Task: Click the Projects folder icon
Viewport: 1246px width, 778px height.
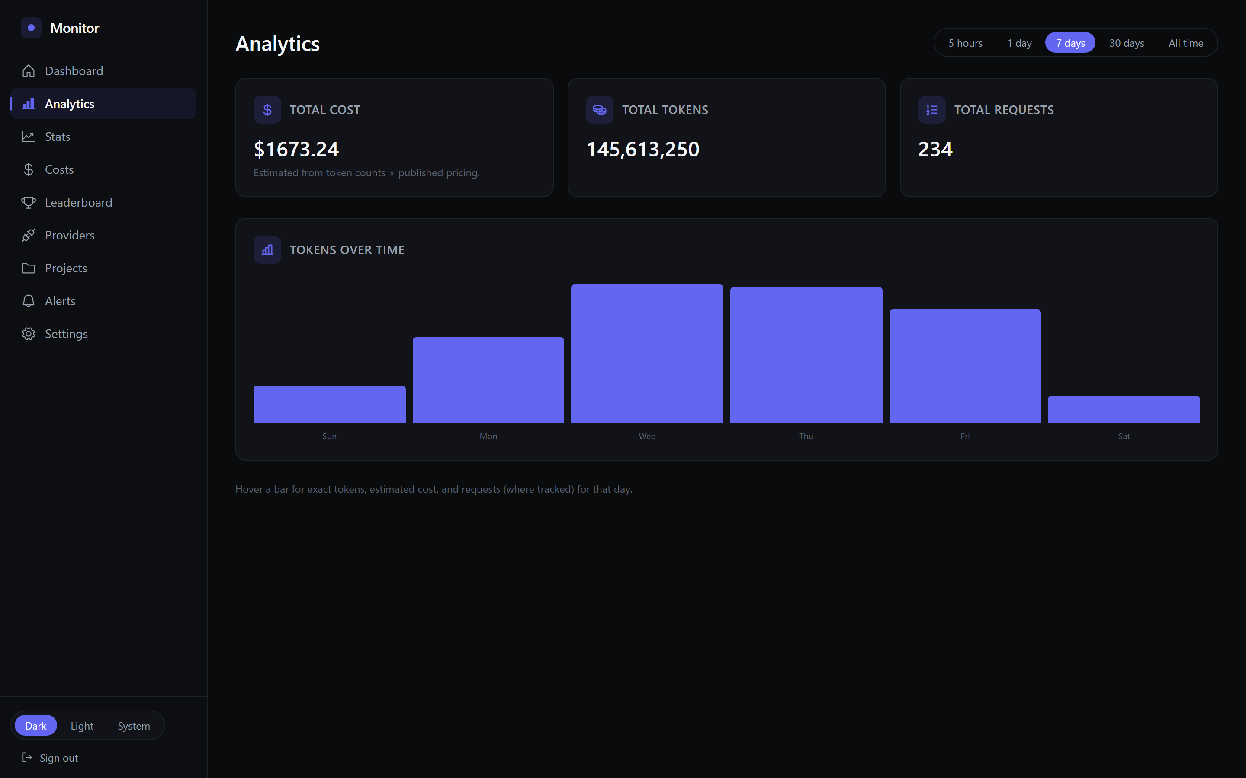Action: [x=28, y=268]
